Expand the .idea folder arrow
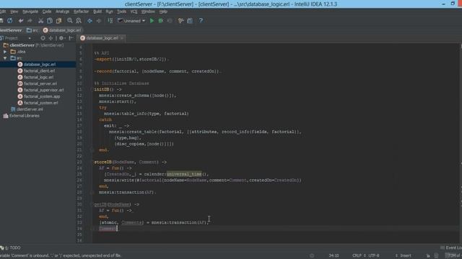Viewport: 462px width, 259px height. (x=5, y=52)
